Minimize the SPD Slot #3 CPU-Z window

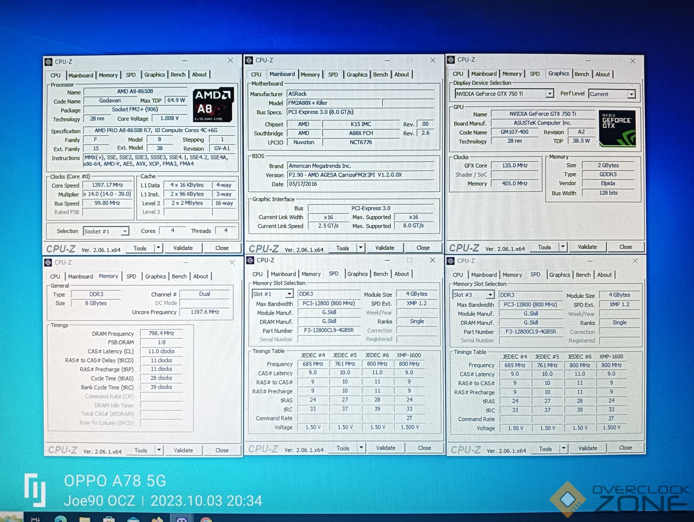point(590,261)
